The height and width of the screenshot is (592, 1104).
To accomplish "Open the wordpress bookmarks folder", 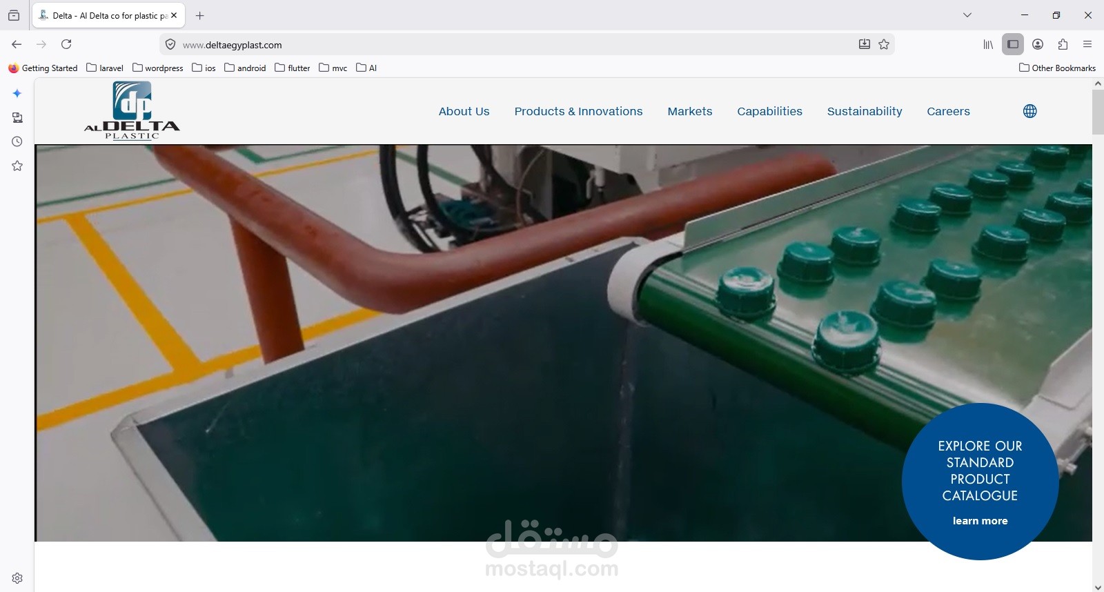I will (x=158, y=68).
